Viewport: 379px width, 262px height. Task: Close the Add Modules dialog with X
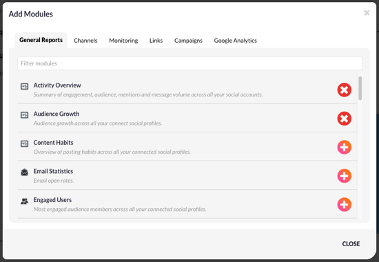pos(367,13)
